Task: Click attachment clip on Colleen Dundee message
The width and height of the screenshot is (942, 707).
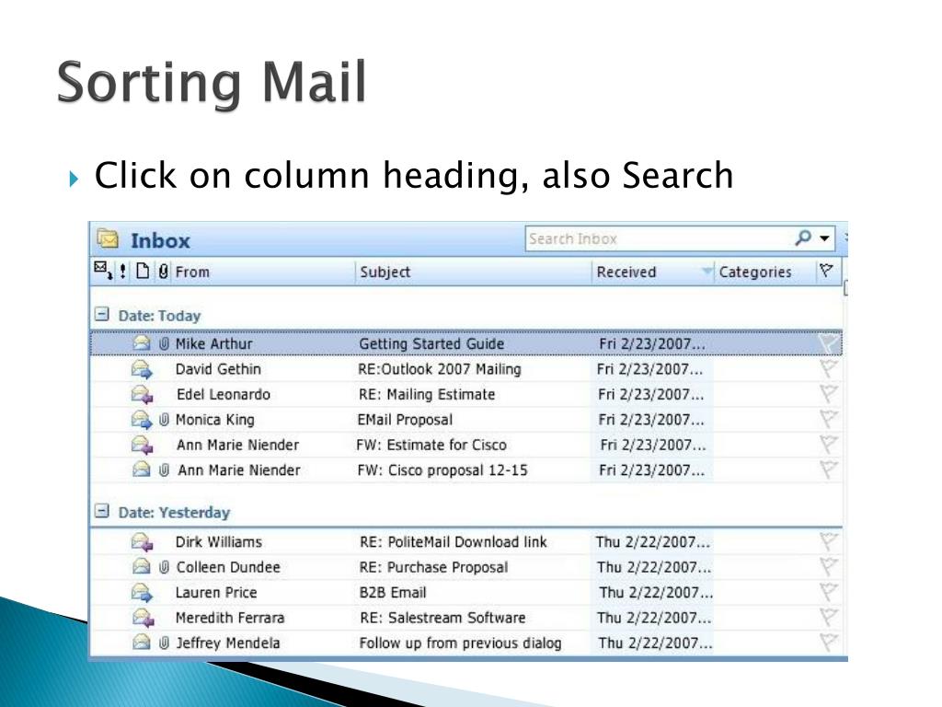Action: point(164,567)
